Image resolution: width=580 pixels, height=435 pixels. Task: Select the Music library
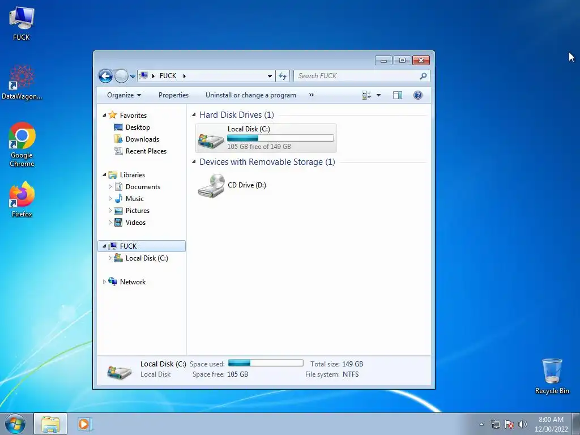click(x=135, y=199)
